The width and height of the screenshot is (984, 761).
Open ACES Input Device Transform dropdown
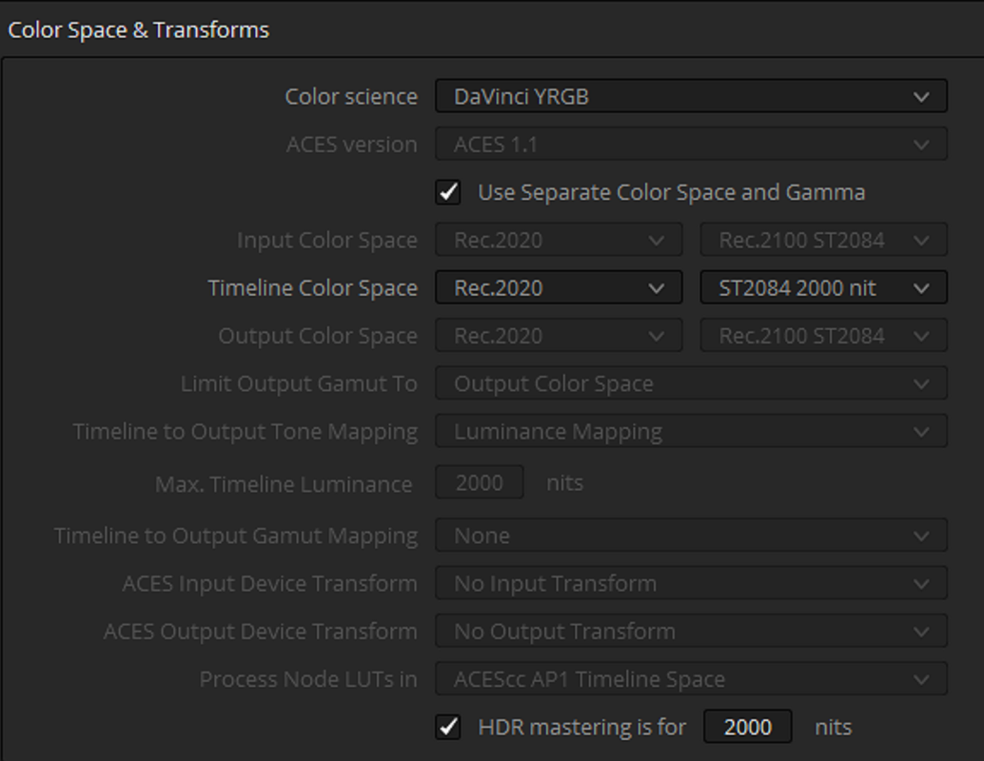[x=691, y=583]
